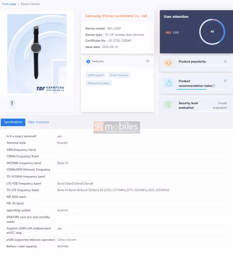Open the front page breadcrumb link

pos(9,4)
